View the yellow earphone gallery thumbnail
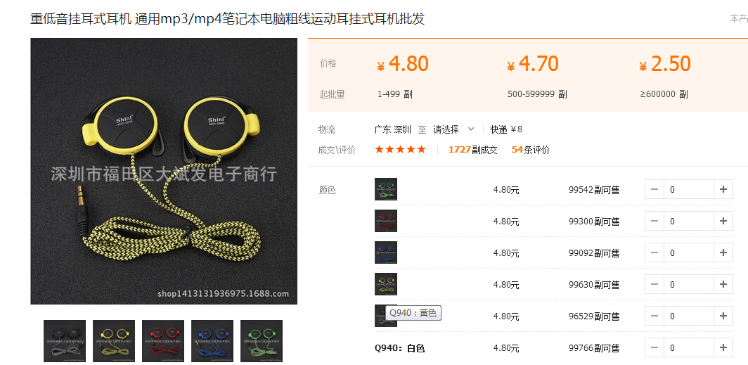 tap(114, 341)
